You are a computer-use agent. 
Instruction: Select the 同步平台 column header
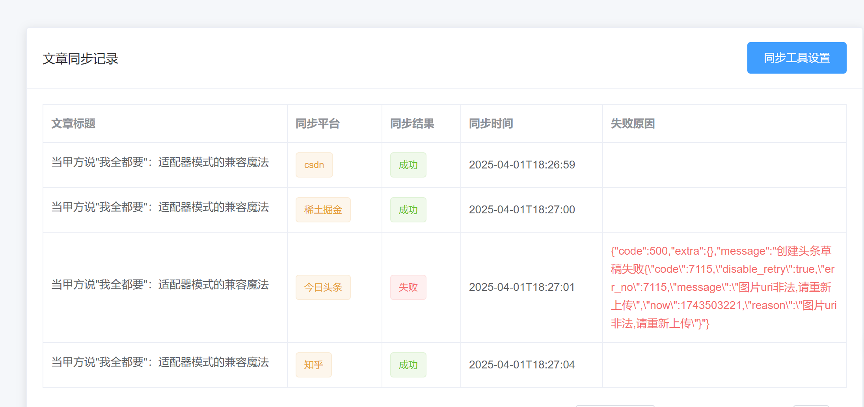pos(318,124)
